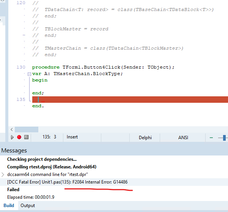Click the highlighted red error line 135

pos(130,99)
